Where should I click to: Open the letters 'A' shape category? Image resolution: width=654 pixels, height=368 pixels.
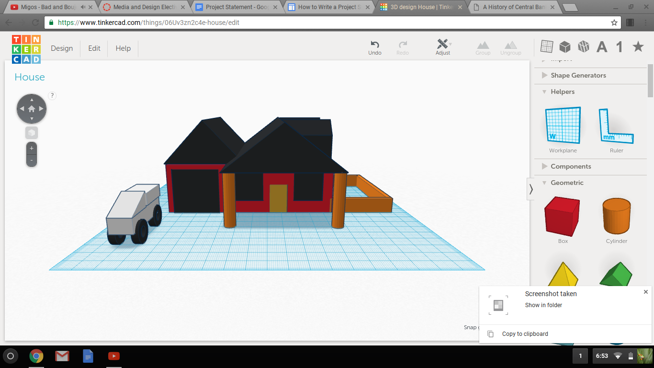[601, 46]
